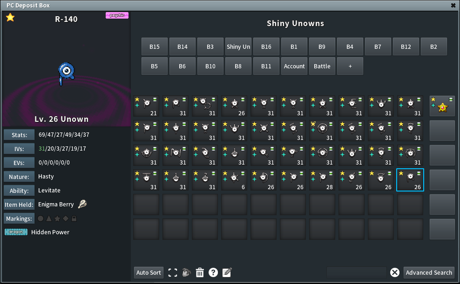This screenshot has height=284, width=460.
Task: Select the level 6 Unown slot
Action: click(x=234, y=180)
